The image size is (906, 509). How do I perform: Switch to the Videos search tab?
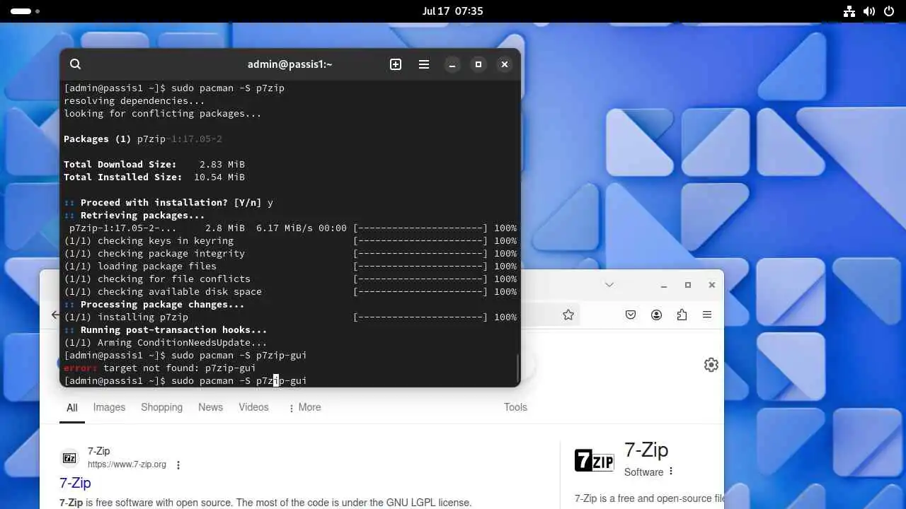(253, 407)
